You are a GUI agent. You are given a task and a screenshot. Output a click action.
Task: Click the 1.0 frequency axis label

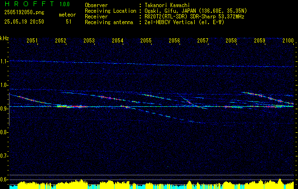pos(3,86)
